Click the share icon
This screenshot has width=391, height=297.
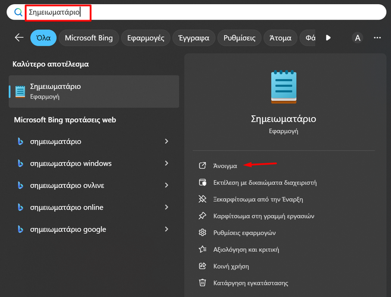pos(202,266)
